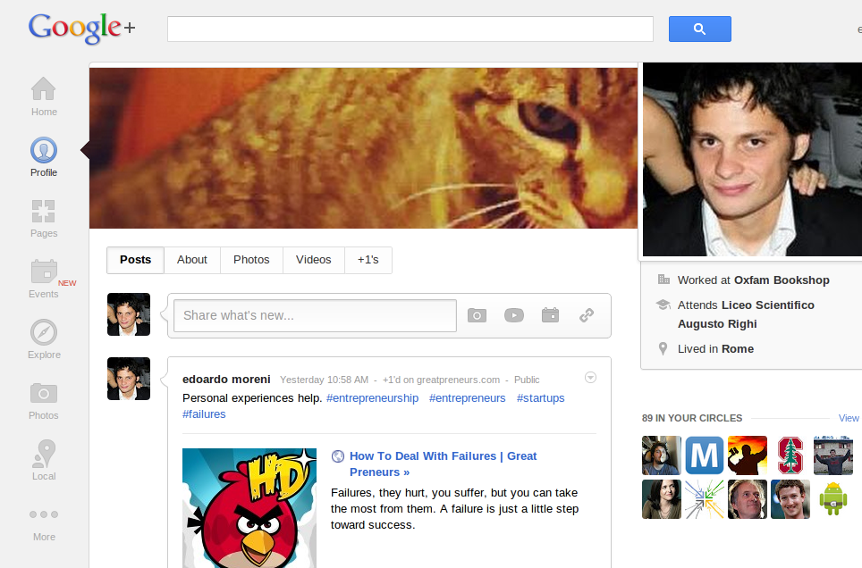Switch to the About tab

(x=192, y=260)
